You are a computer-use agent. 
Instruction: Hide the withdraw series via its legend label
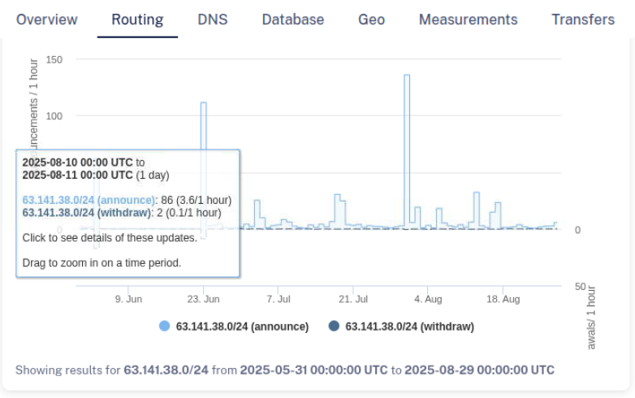tap(409, 327)
